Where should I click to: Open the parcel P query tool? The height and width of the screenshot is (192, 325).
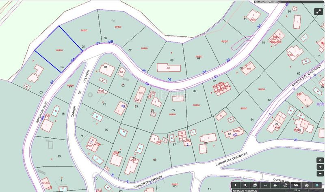286,185
